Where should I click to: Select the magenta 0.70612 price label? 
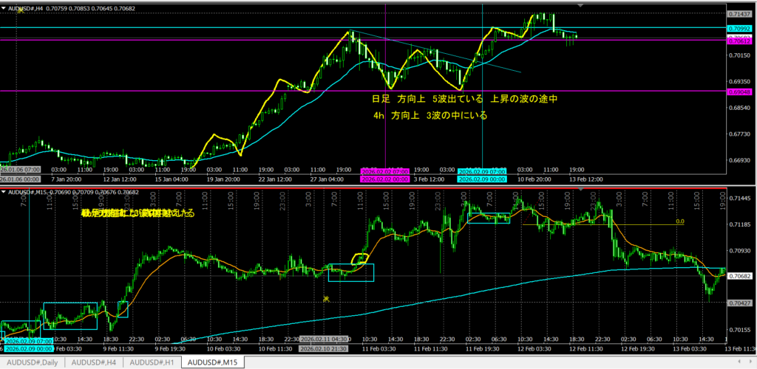click(740, 41)
